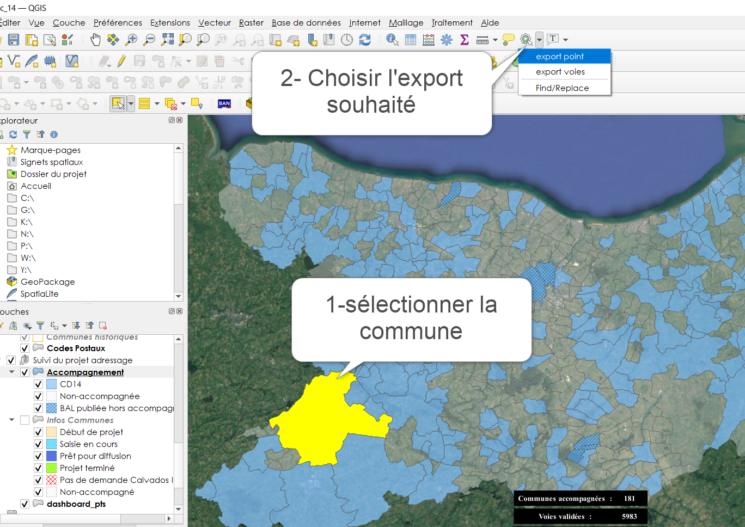Viewport: 745px width, 527px height.
Task: Click the Browser panel Refresh icon
Action: [x=13, y=134]
